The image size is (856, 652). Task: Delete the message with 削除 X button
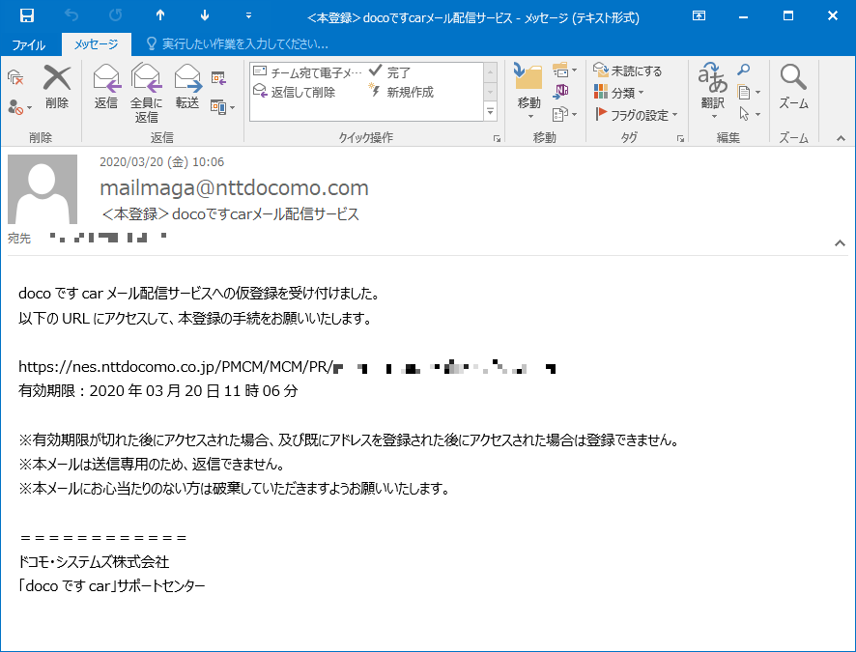coord(57,87)
